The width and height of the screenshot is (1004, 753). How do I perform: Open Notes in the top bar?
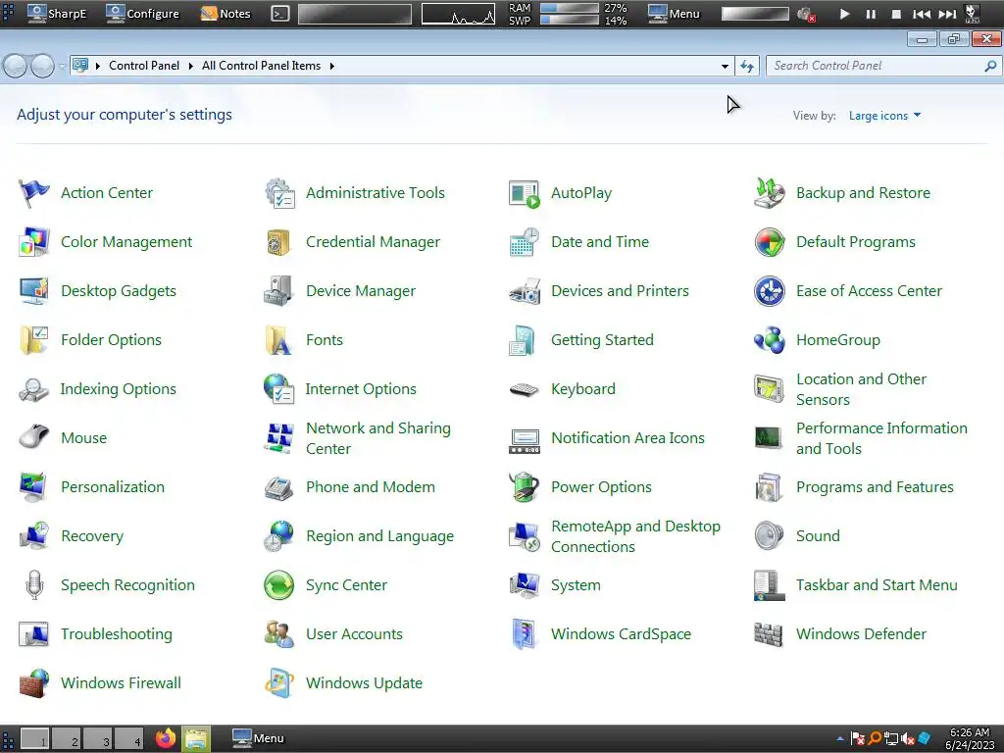[226, 14]
